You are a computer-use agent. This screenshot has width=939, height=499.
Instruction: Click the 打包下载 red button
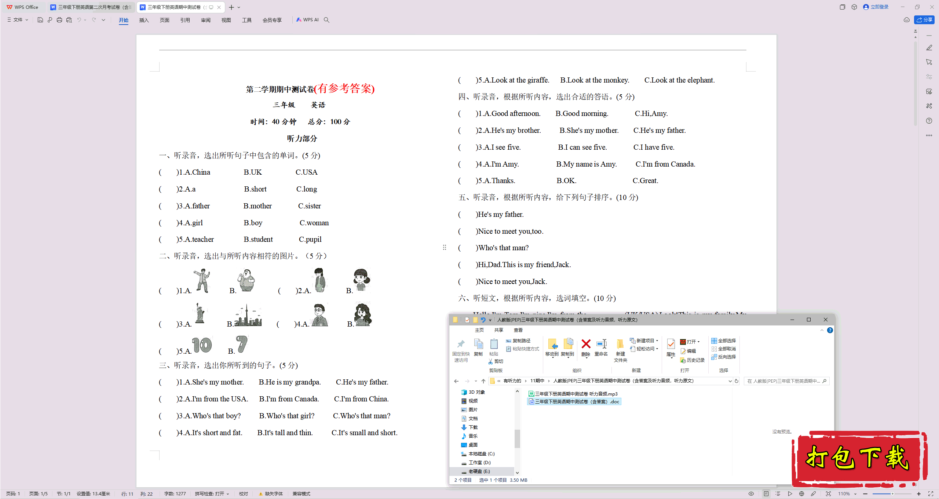pos(859,459)
